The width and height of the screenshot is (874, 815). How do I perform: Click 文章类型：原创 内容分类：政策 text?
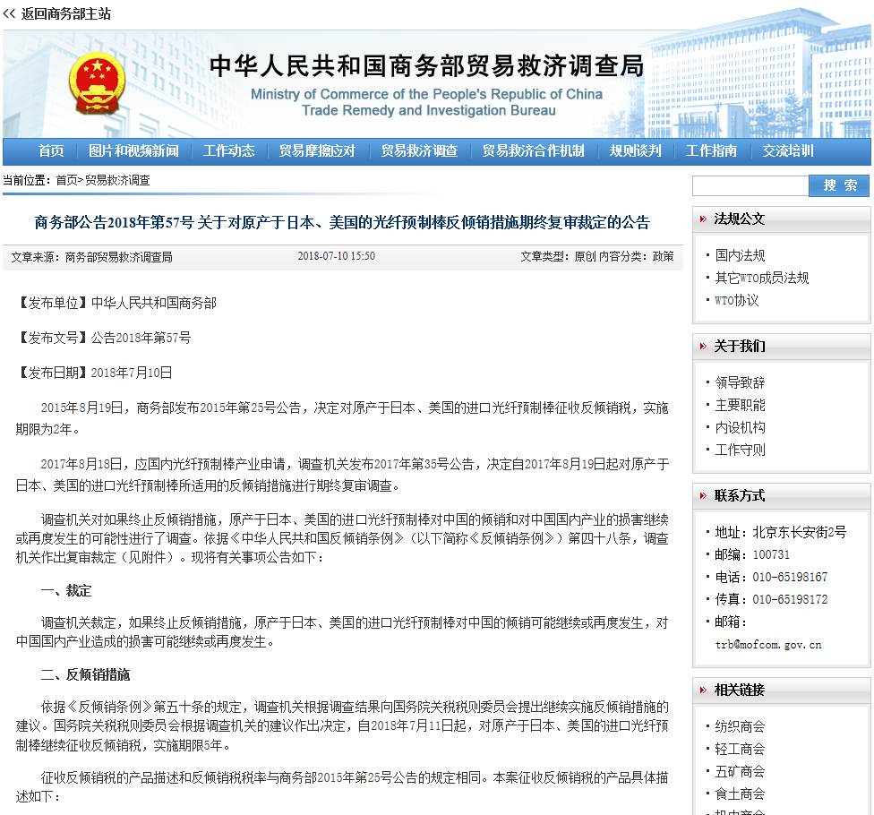pos(597,256)
